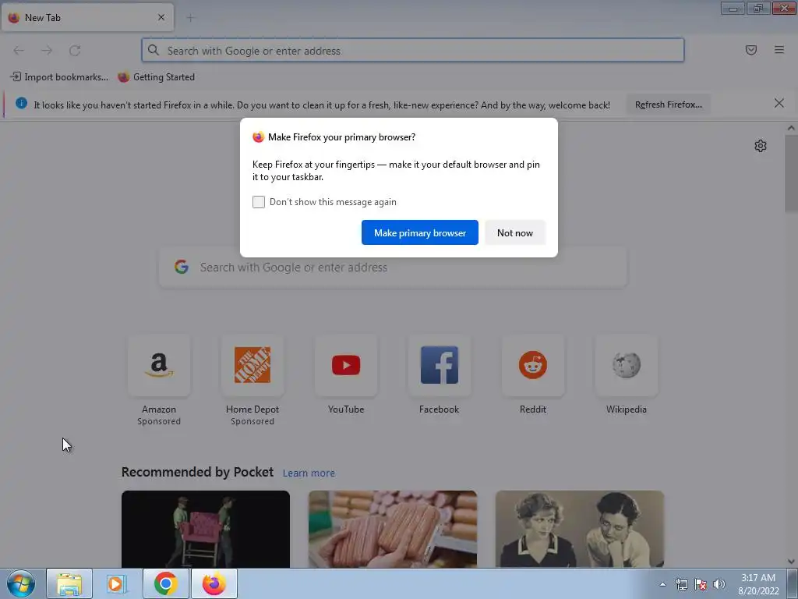Open a new tab with the plus button
Image resolution: width=798 pixels, height=599 pixels.
(x=190, y=18)
